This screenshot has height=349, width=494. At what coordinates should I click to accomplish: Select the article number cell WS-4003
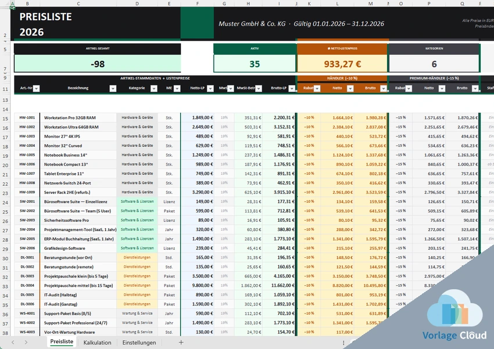click(27, 332)
